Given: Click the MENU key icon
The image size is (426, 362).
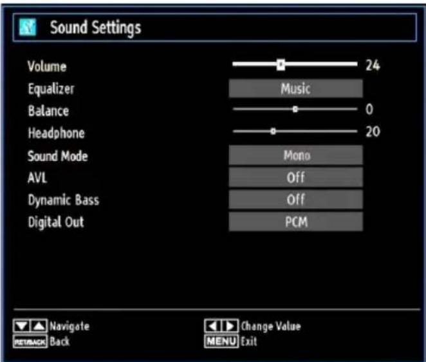Looking at the screenshot, I should (x=221, y=341).
